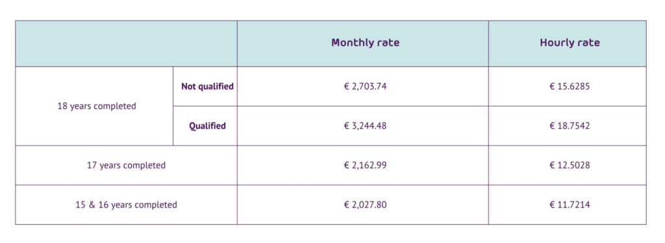
Task: Select the 15 & 16 years completed label
Action: point(126,205)
